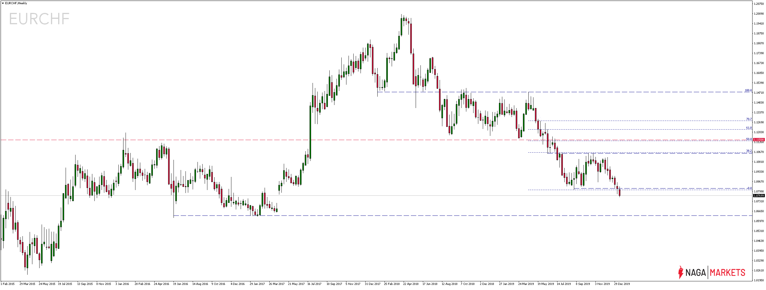This screenshot has height=290, width=766.
Task: Click the 5 Nov 2017 date label
Action: [353, 284]
